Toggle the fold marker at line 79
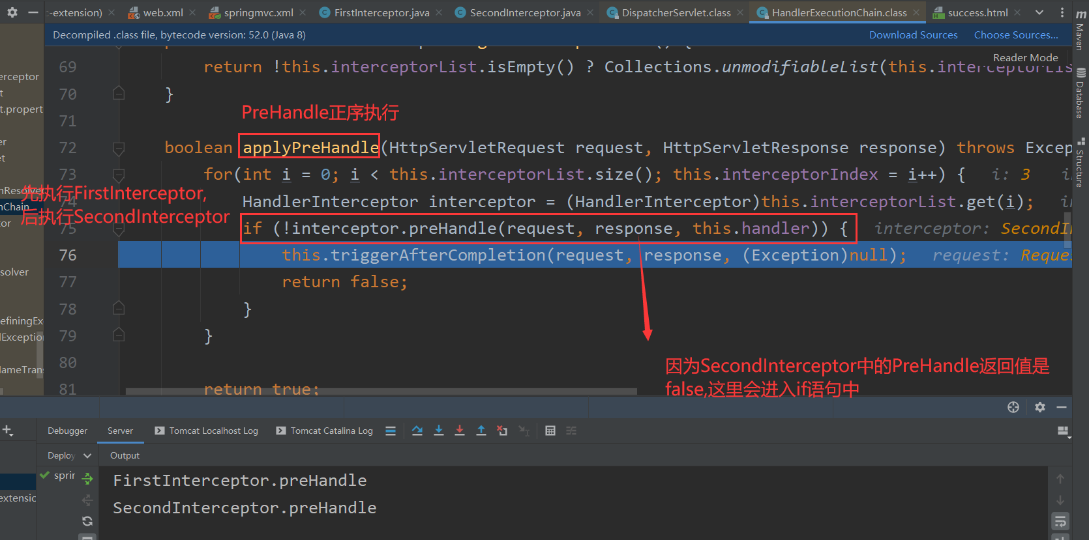 click(x=119, y=335)
